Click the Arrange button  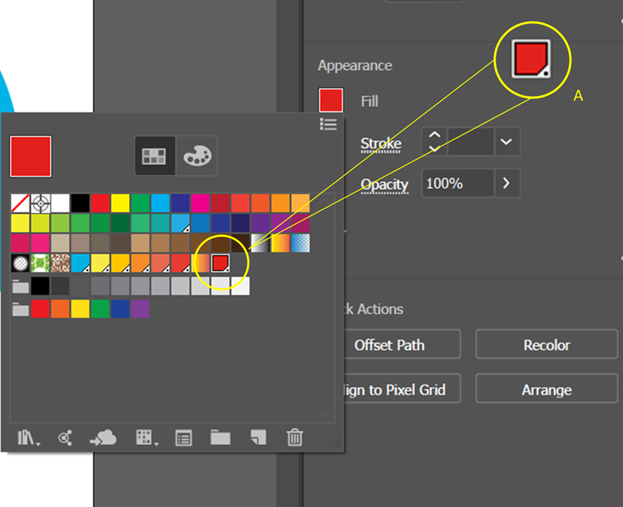click(546, 389)
